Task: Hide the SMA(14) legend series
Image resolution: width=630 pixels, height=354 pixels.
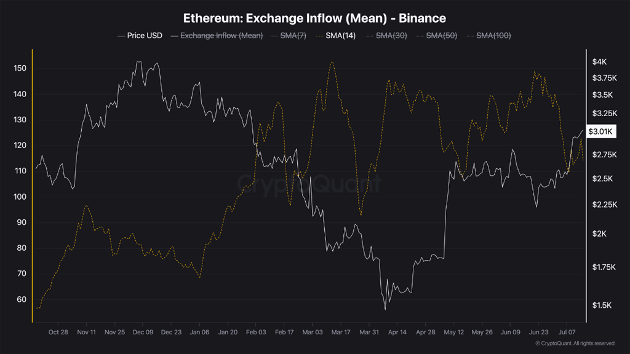Action: 335,36
